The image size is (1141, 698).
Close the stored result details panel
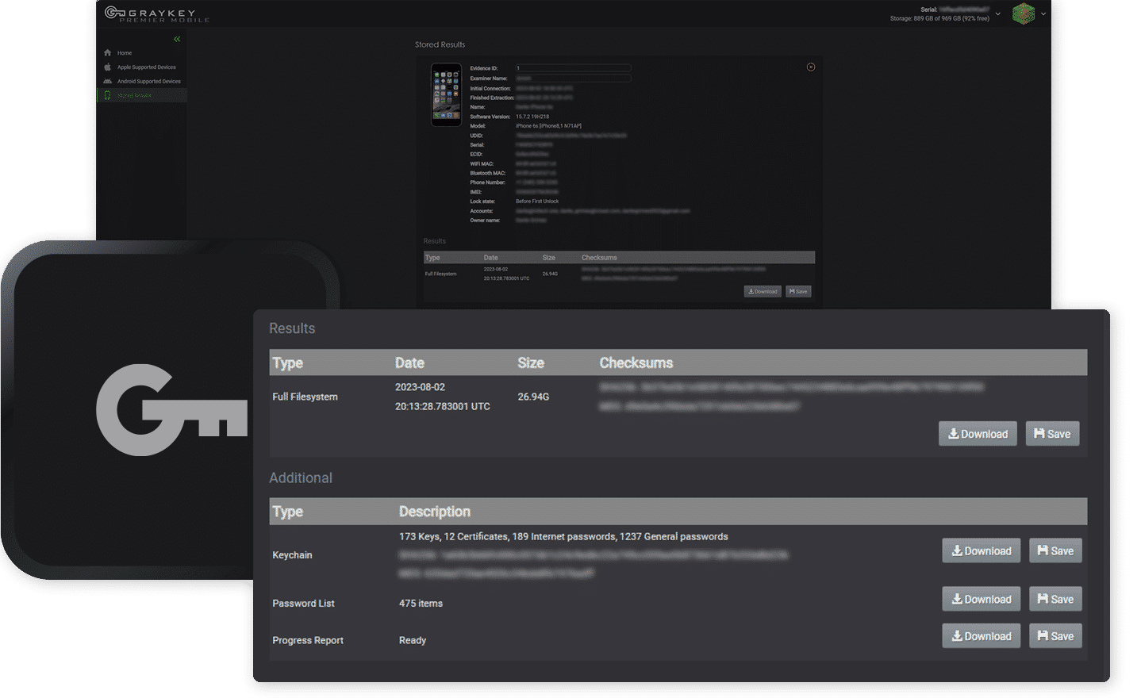pos(810,67)
